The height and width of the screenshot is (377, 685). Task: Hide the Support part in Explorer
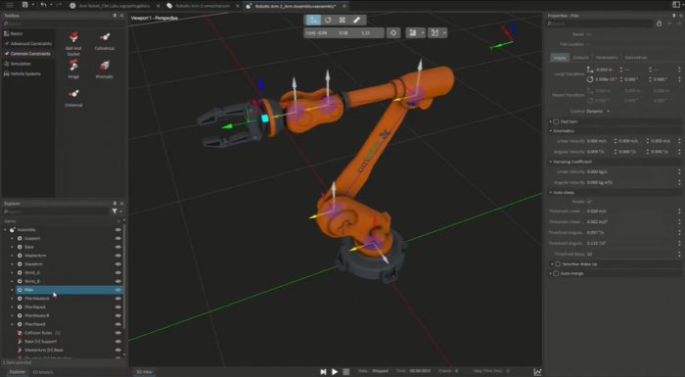pyautogui.click(x=118, y=238)
